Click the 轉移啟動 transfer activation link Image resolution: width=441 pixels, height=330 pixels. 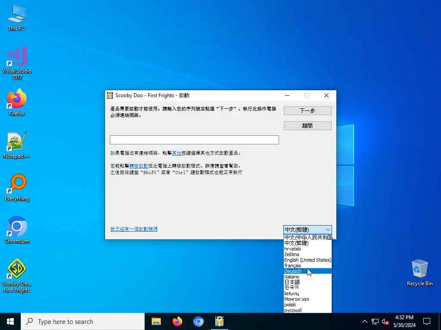pyautogui.click(x=139, y=166)
